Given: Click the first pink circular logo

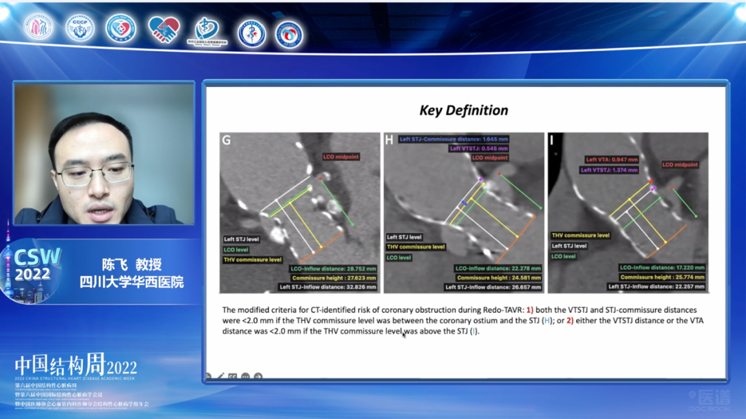Looking at the screenshot, I should [x=39, y=28].
